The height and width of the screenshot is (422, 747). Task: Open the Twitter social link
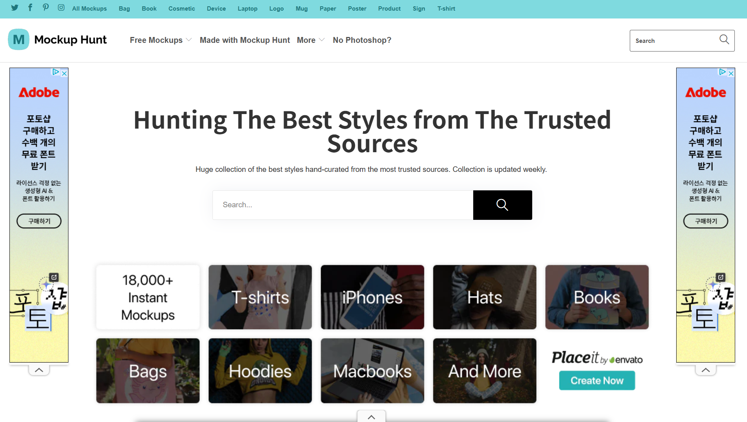click(x=15, y=8)
